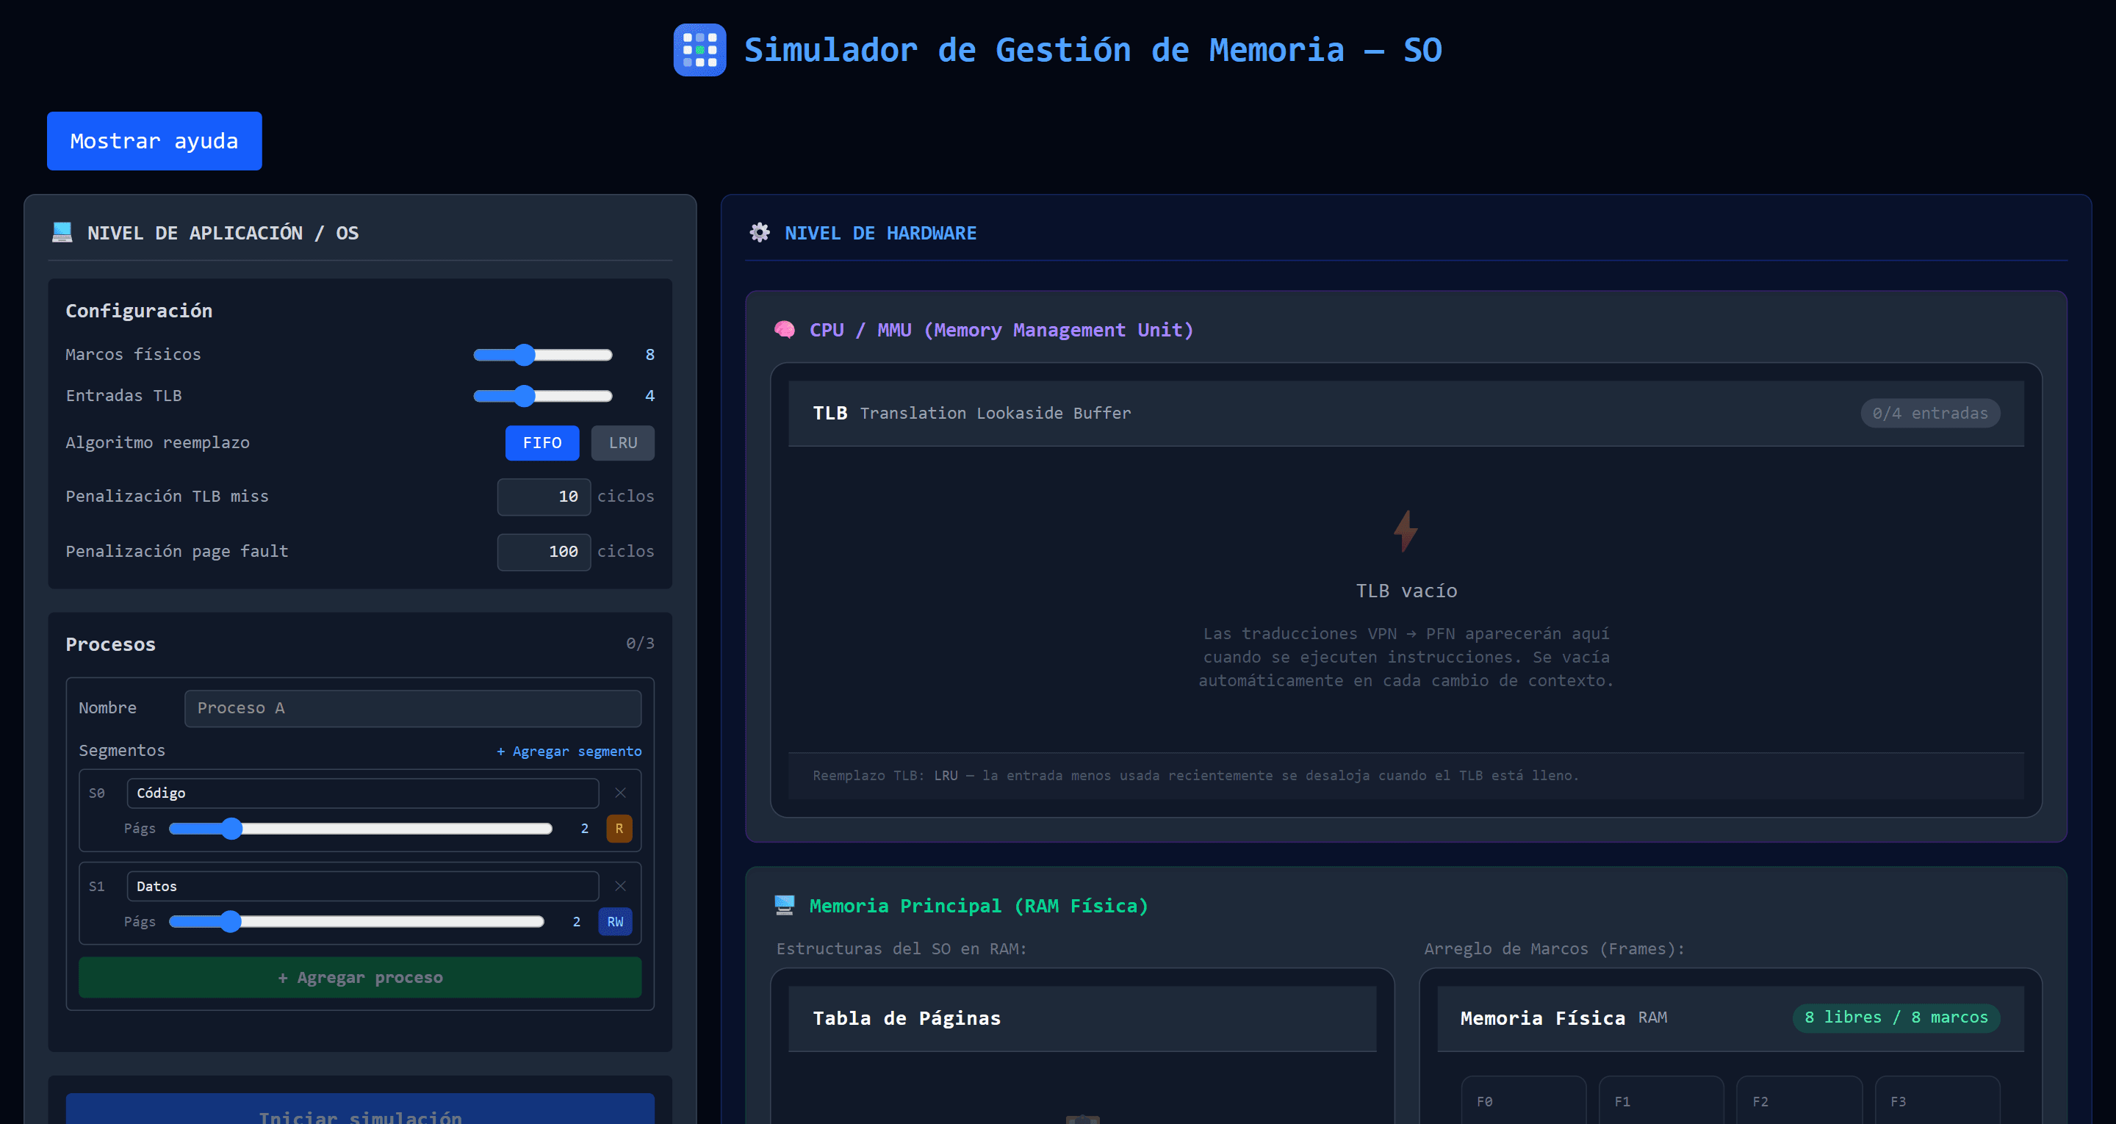Image resolution: width=2116 pixels, height=1124 pixels.
Task: Click the Procesos 0/3 counter
Action: (x=640, y=644)
